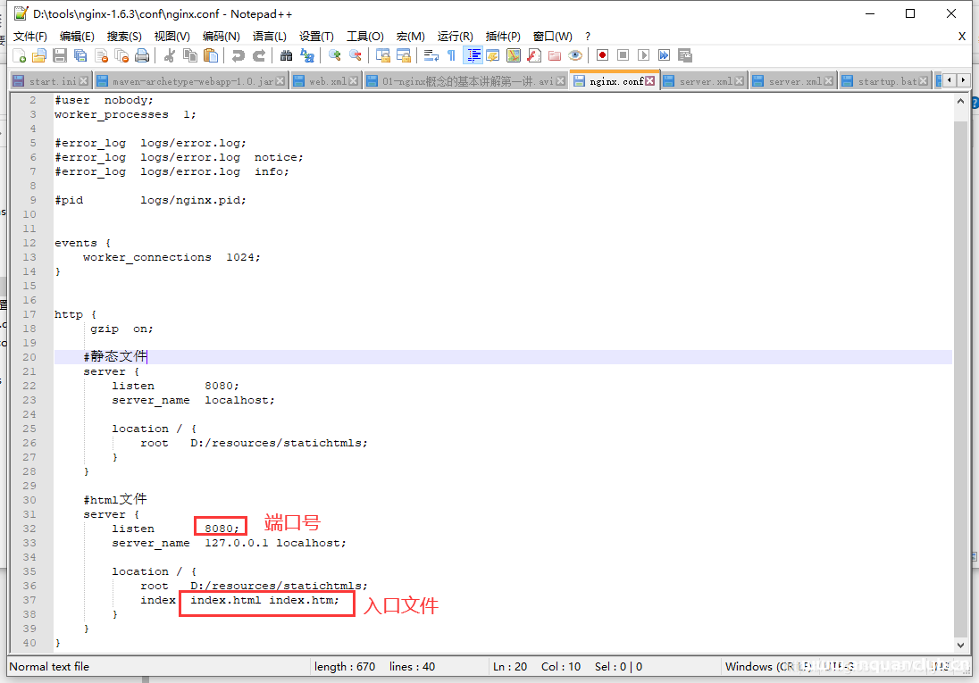Start macro recording with red dot icon
This screenshot has width=979, height=683.
point(603,55)
